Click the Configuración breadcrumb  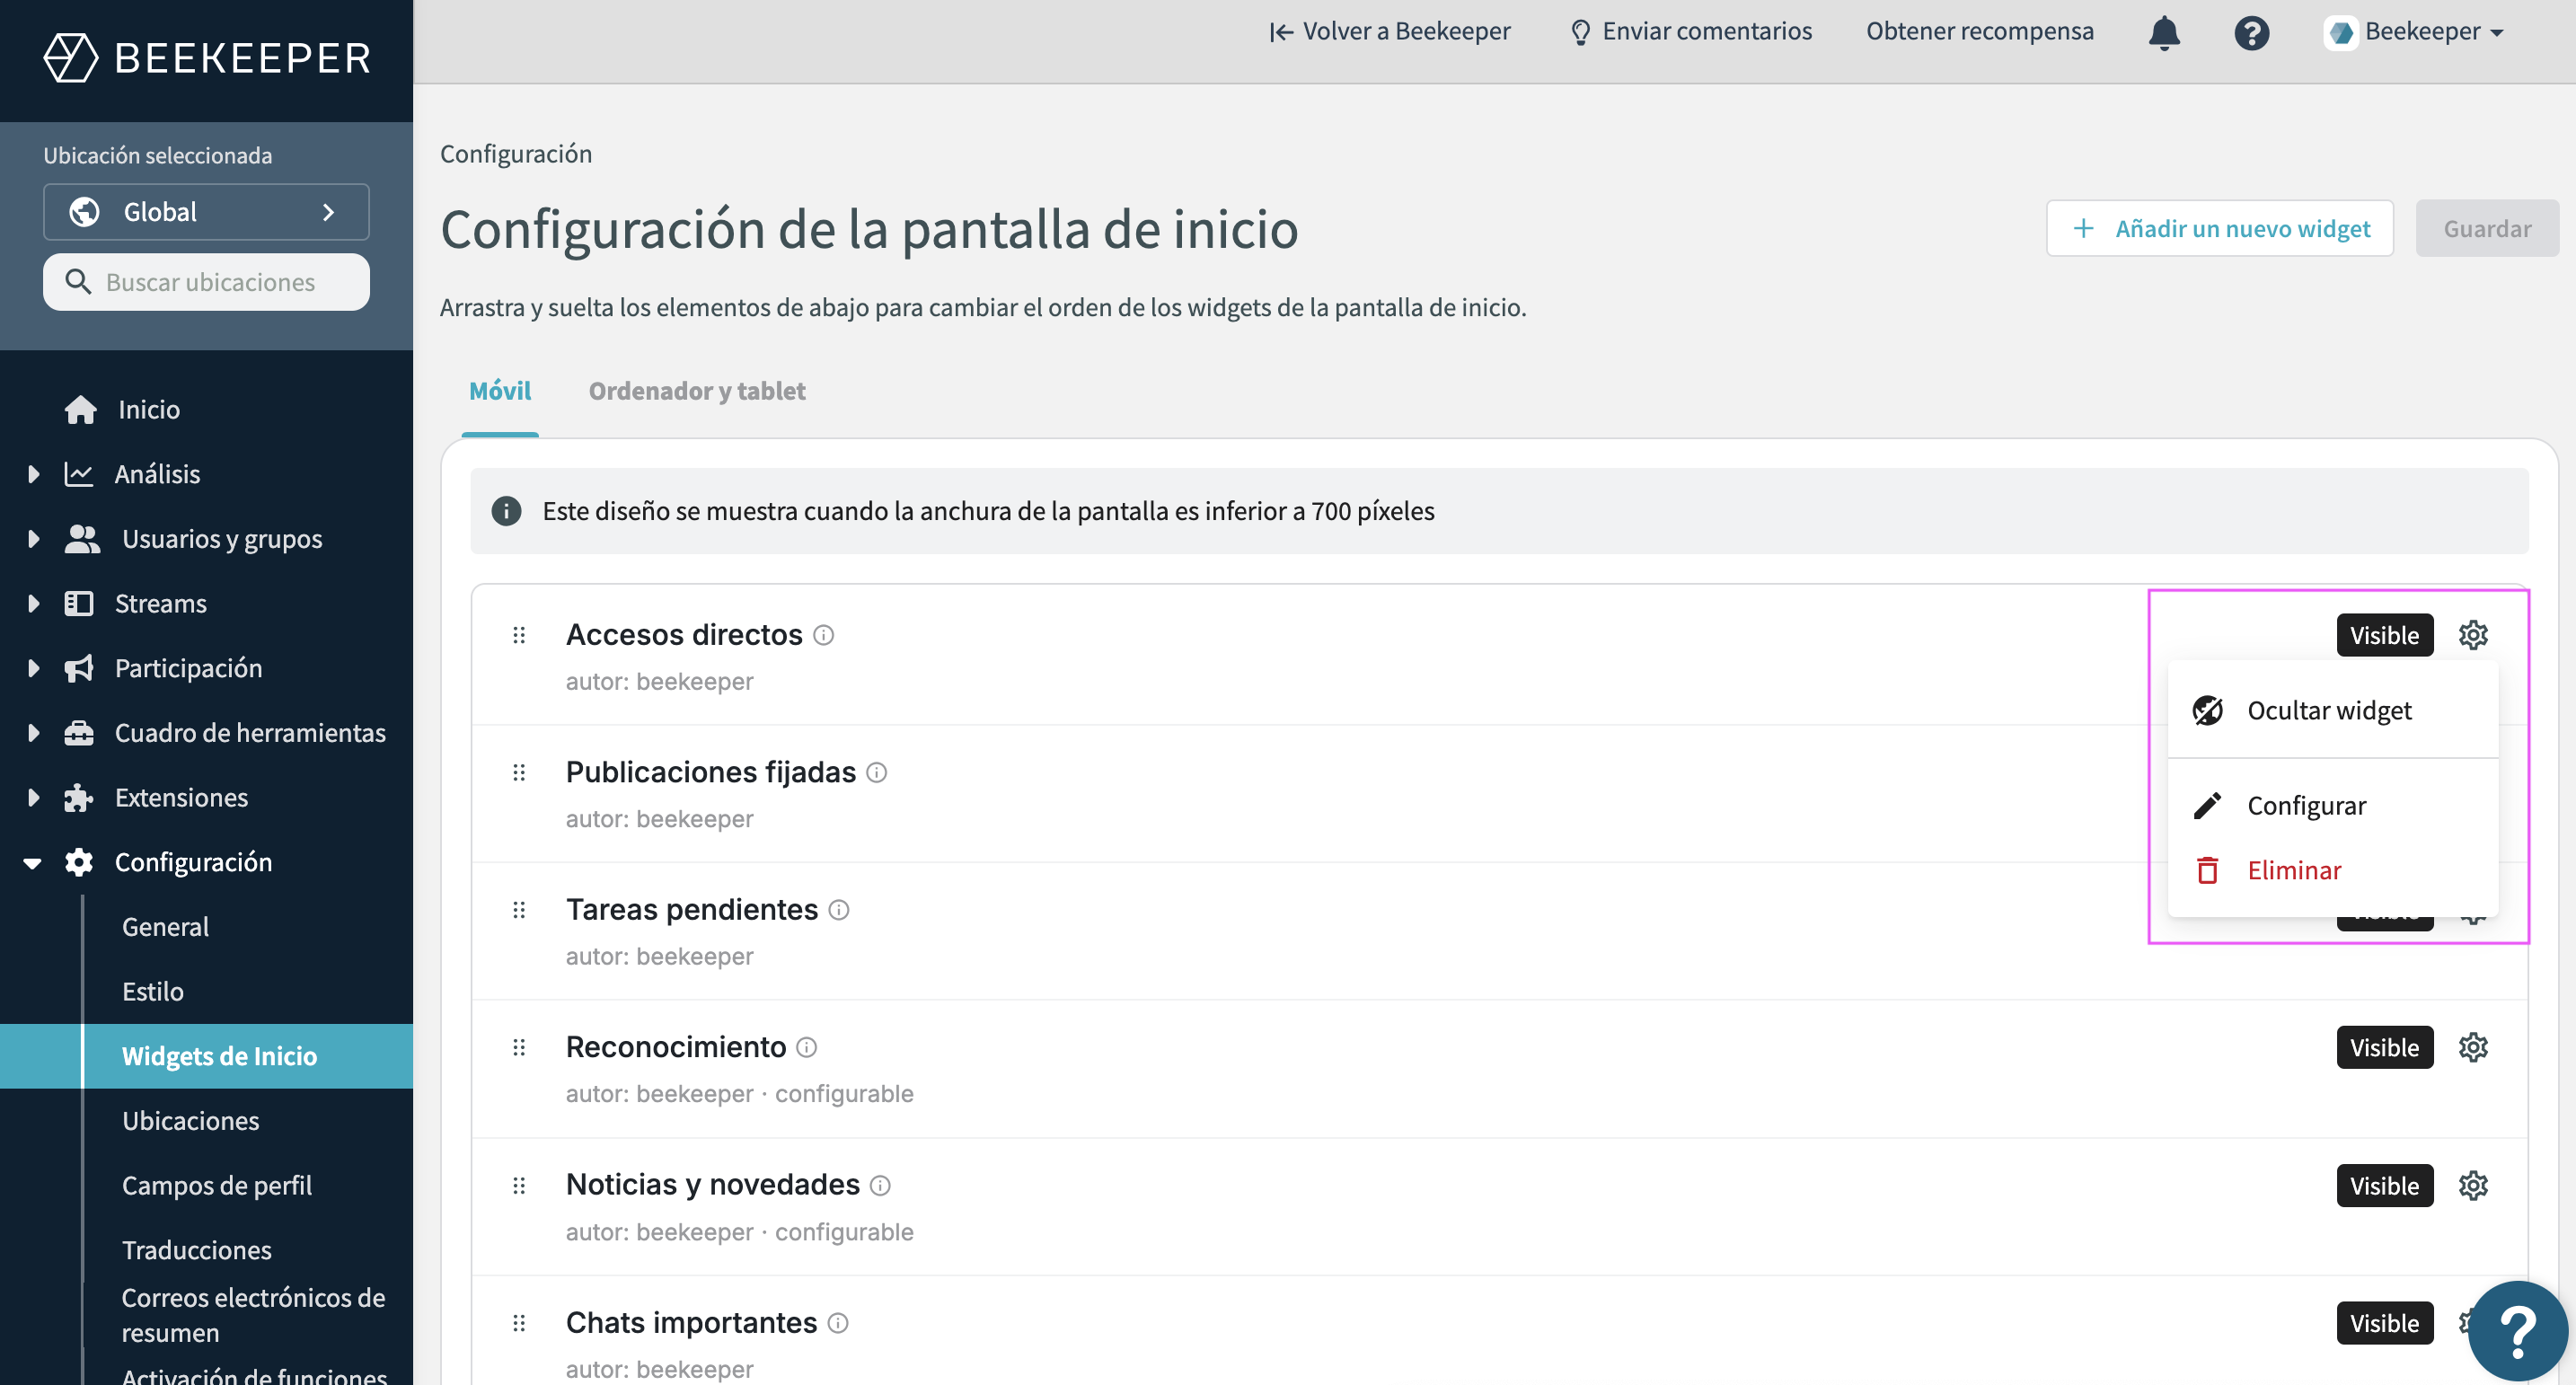click(x=516, y=153)
